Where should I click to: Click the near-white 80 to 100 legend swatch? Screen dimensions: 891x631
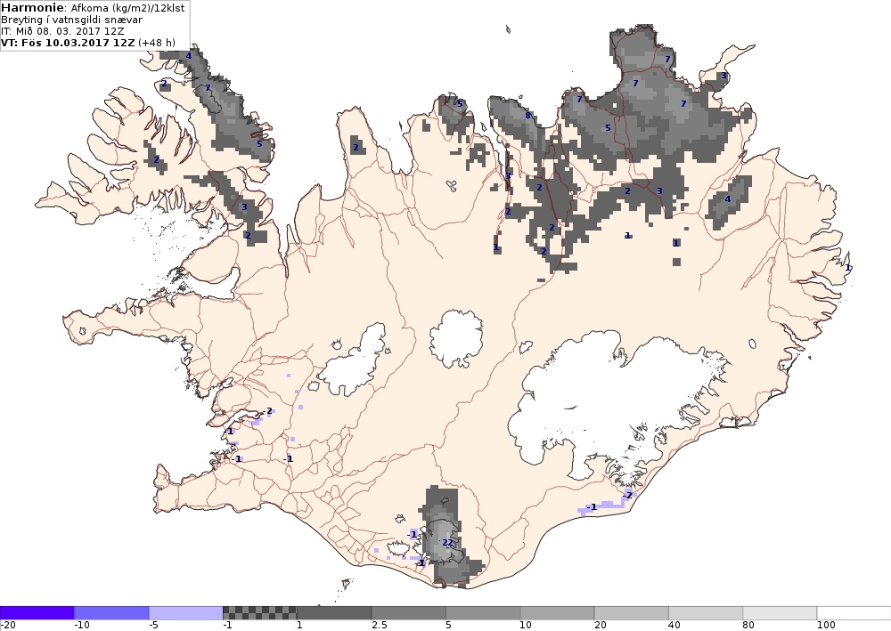tap(780, 613)
